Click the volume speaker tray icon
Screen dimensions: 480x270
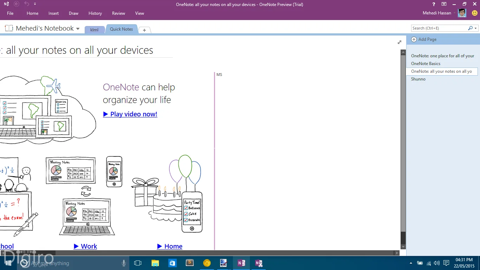click(437, 263)
